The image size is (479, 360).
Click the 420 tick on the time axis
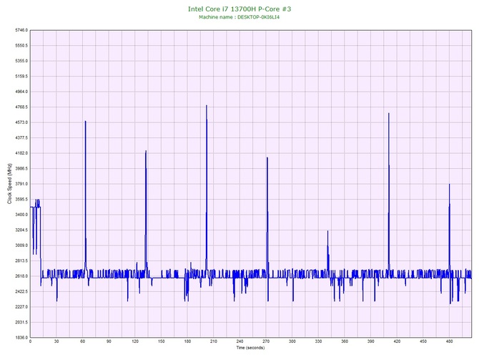click(397, 341)
